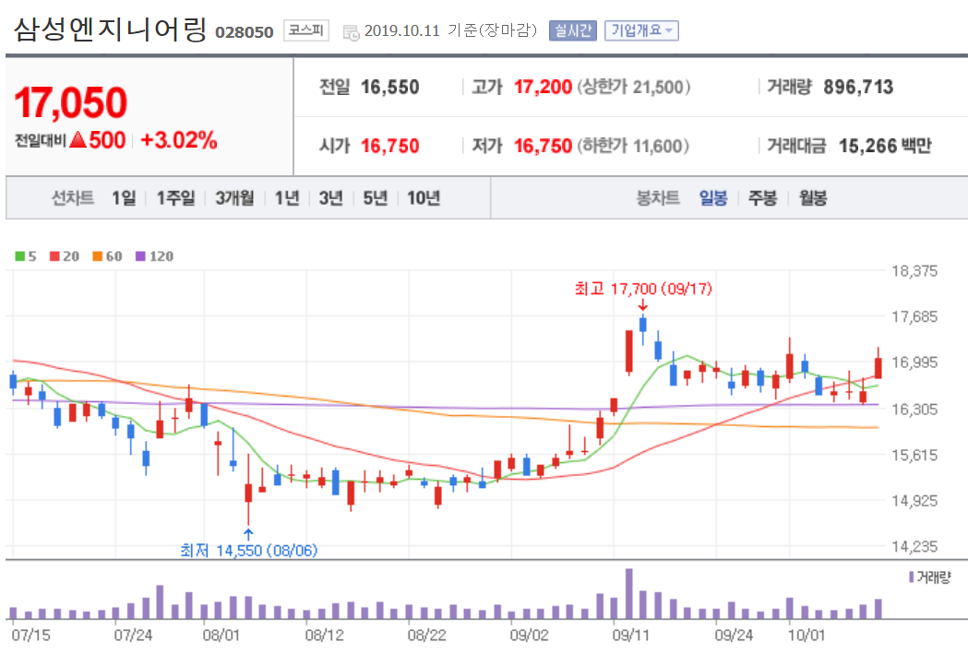Select the 10년 line chart period
Viewport: 968px width, 654px height.
(424, 198)
